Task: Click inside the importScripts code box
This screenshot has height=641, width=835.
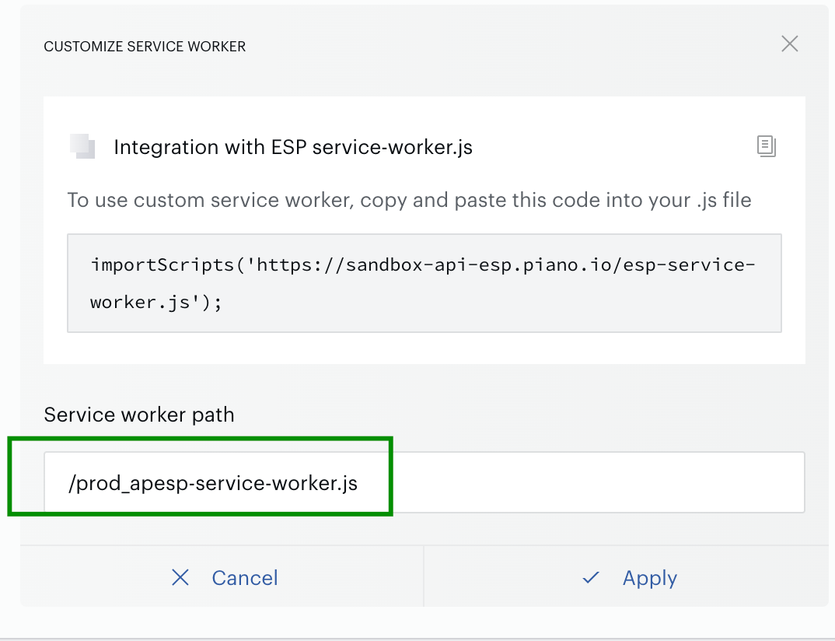Action: pyautogui.click(x=424, y=283)
